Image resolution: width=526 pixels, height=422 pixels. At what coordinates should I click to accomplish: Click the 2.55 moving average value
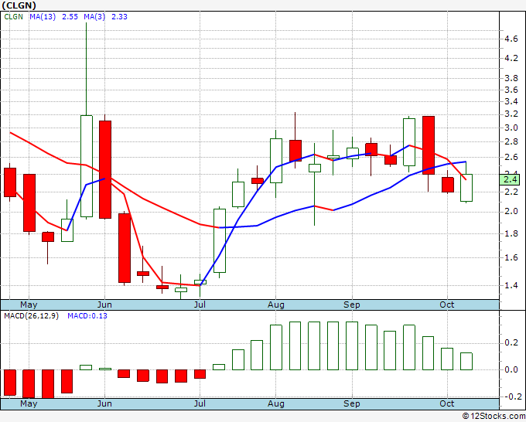(x=70, y=17)
